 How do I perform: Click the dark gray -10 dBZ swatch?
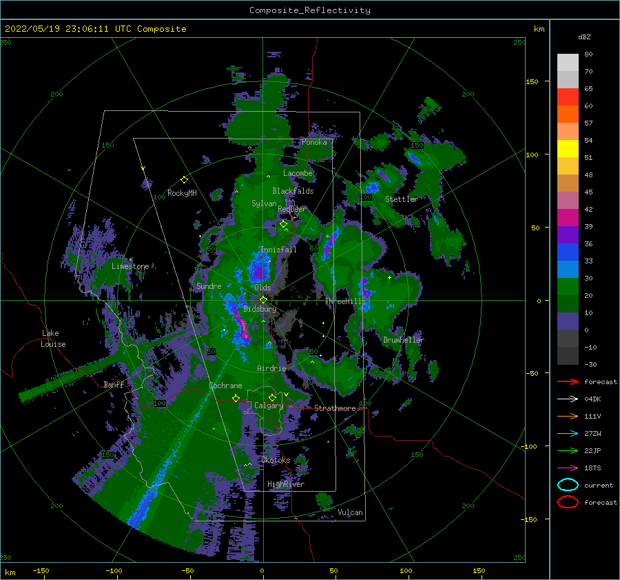[568, 355]
